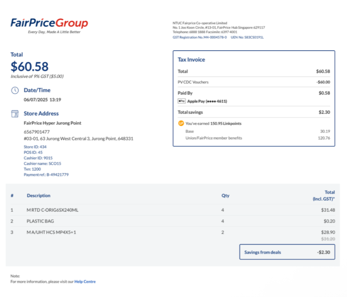Image resolution: width=347 pixels, height=297 pixels.
Task: Click the FairPrice Group logo
Action: click(x=49, y=23)
